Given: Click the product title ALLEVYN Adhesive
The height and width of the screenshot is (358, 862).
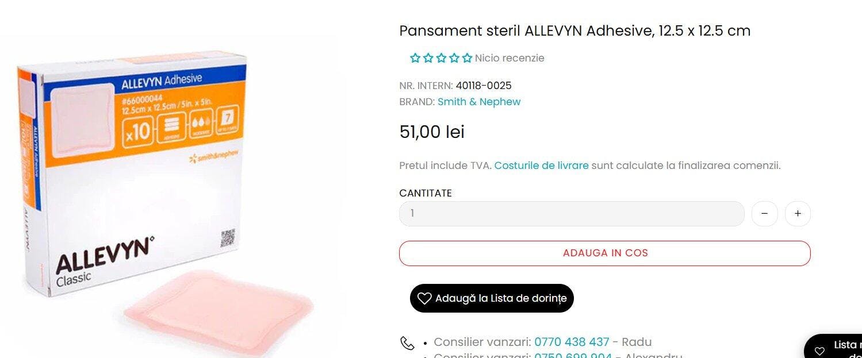Looking at the screenshot, I should 575,31.
